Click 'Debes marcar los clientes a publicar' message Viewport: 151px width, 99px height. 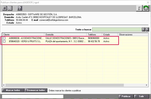point(65,91)
